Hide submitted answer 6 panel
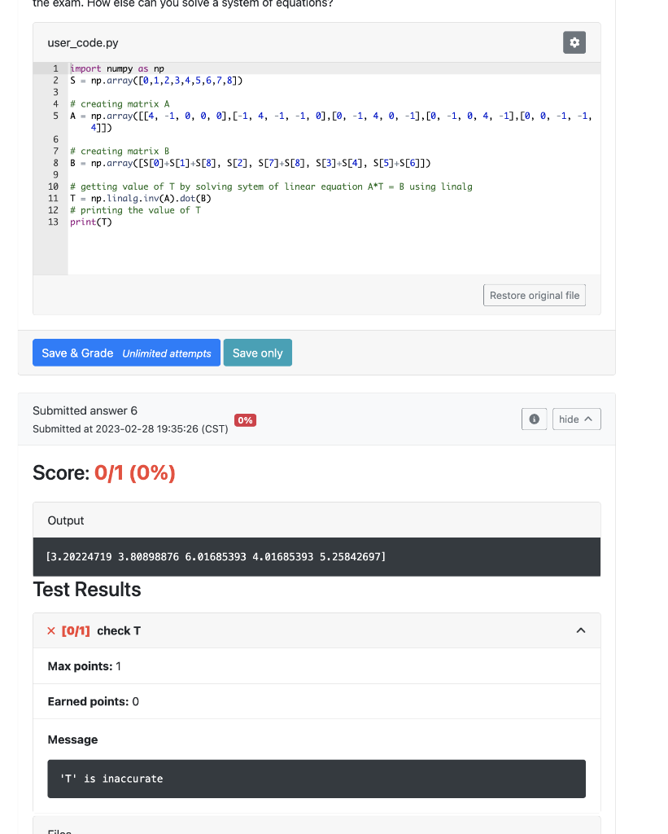The width and height of the screenshot is (668, 834). (x=577, y=419)
